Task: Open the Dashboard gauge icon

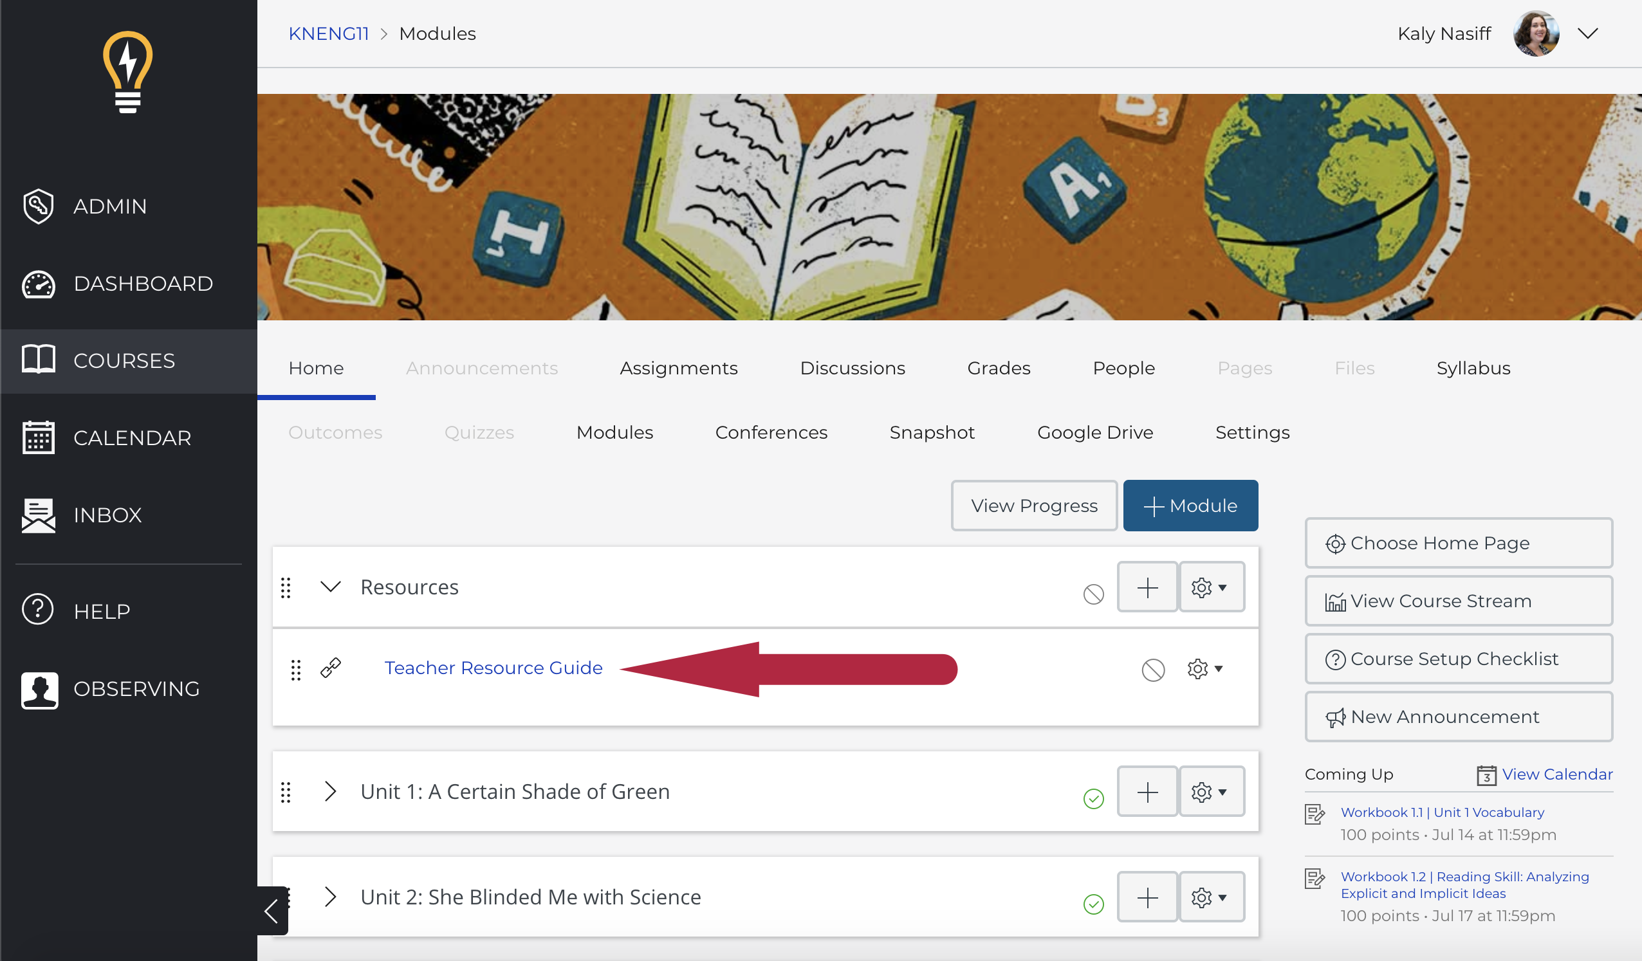Action: pos(39,284)
